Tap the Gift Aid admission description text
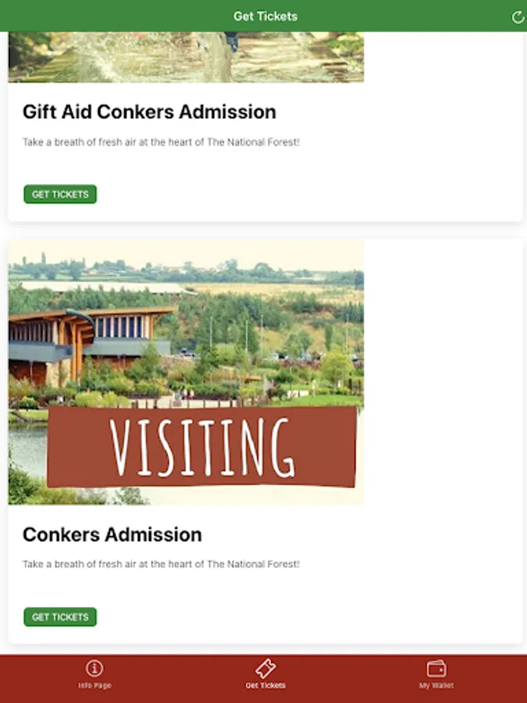This screenshot has height=703, width=527. click(161, 142)
